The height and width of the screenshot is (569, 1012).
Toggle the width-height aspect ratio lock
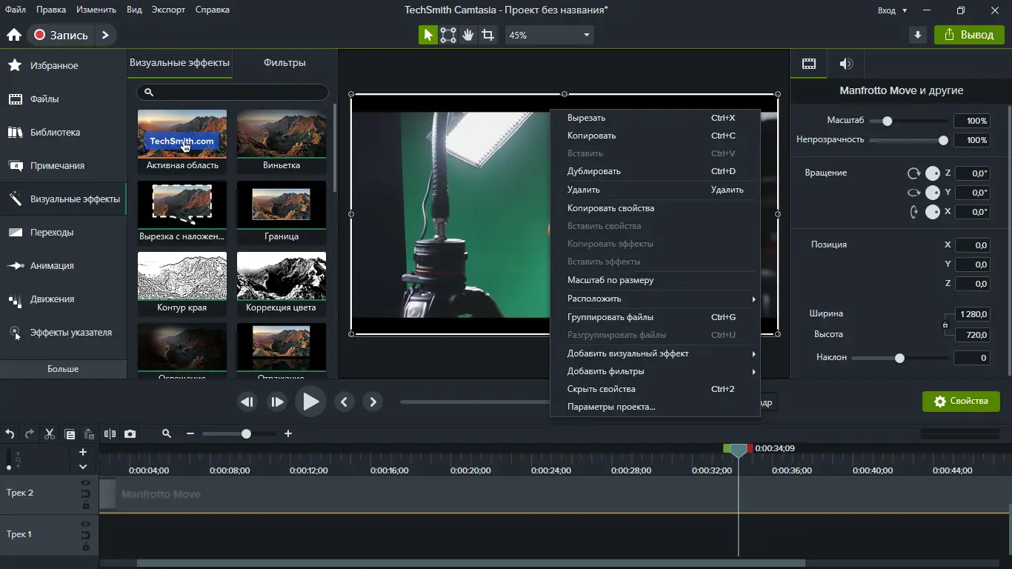click(945, 325)
